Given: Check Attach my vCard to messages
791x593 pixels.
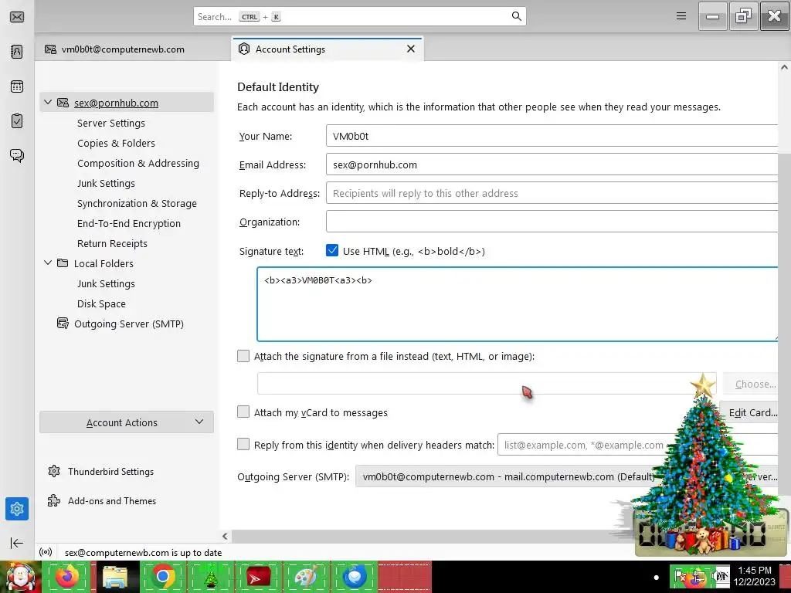Looking at the screenshot, I should 243,412.
